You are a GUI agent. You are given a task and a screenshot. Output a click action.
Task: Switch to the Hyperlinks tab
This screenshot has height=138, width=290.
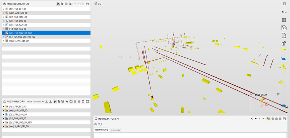click(x=115, y=130)
